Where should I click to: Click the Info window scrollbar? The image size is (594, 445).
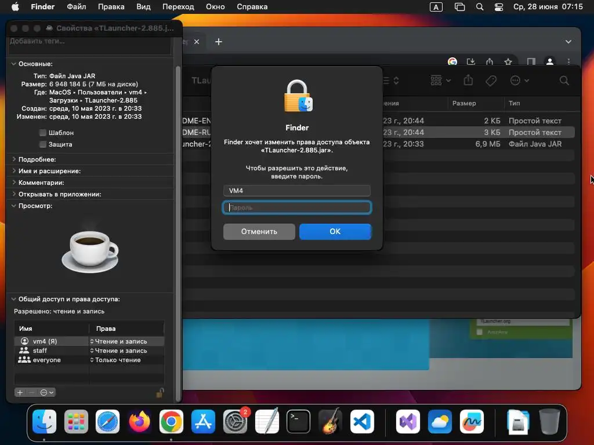(178, 234)
